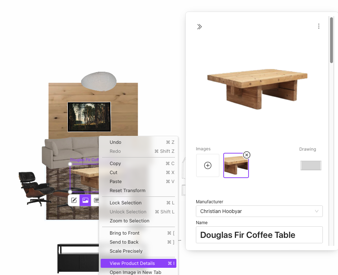
Task: Click the edit pencil icon in floating toolbar
Action: (x=74, y=200)
